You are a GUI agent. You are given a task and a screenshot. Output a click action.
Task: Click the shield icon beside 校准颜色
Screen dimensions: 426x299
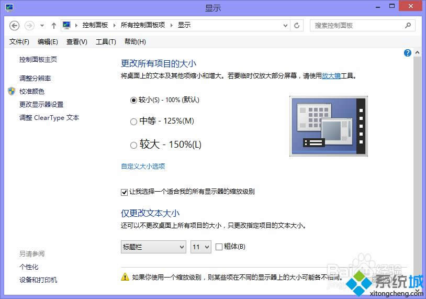[12, 91]
